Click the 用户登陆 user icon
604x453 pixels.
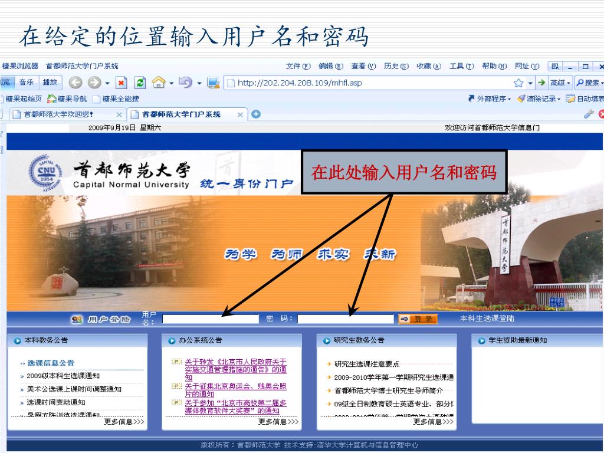click(x=77, y=319)
